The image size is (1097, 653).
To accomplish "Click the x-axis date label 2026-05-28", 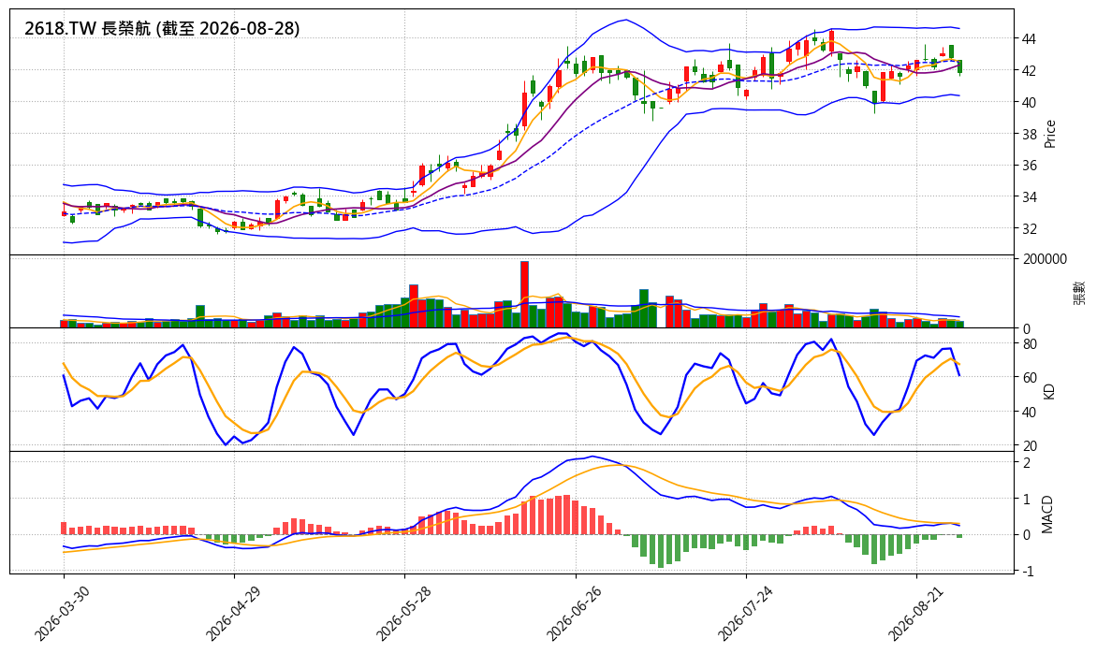I will pyautogui.click(x=403, y=613).
